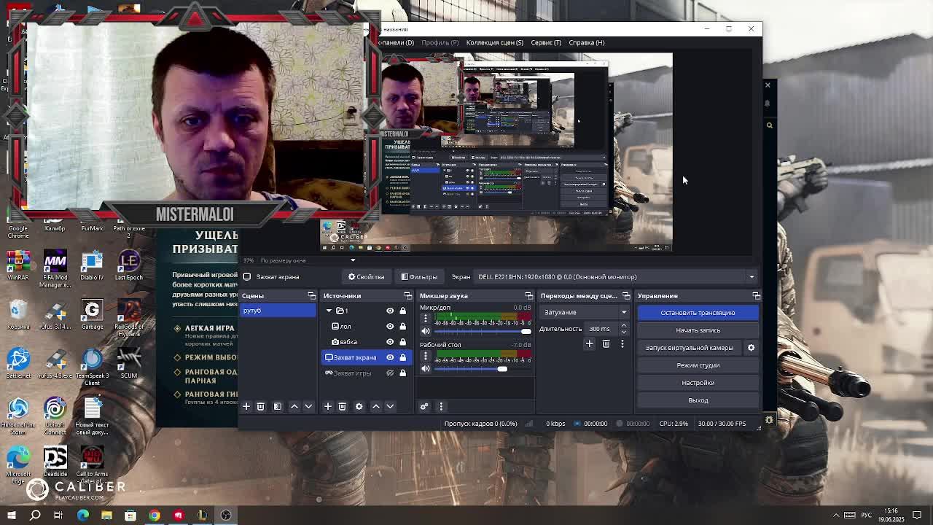Click Начать запись button
This screenshot has height=525, width=933.
698,330
